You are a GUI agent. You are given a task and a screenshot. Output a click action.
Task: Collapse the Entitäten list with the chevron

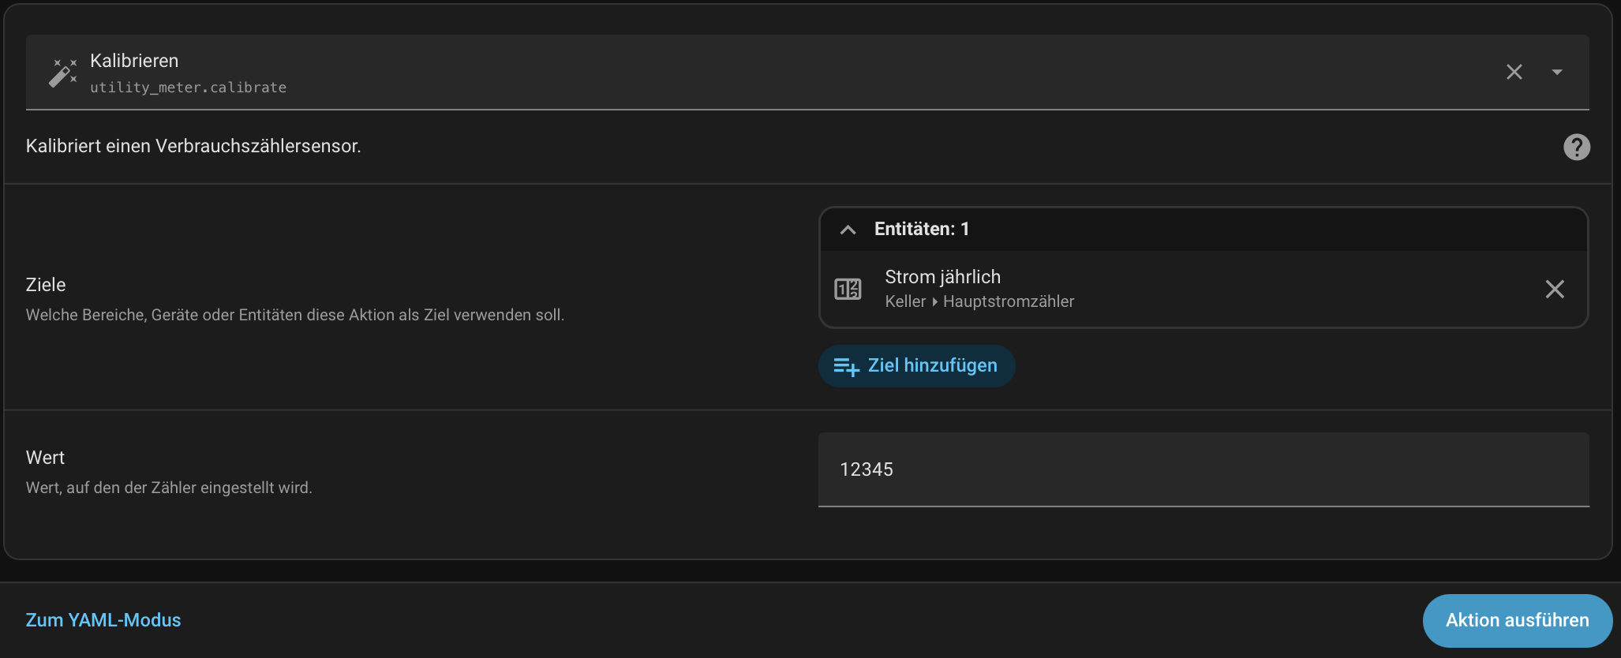[848, 230]
